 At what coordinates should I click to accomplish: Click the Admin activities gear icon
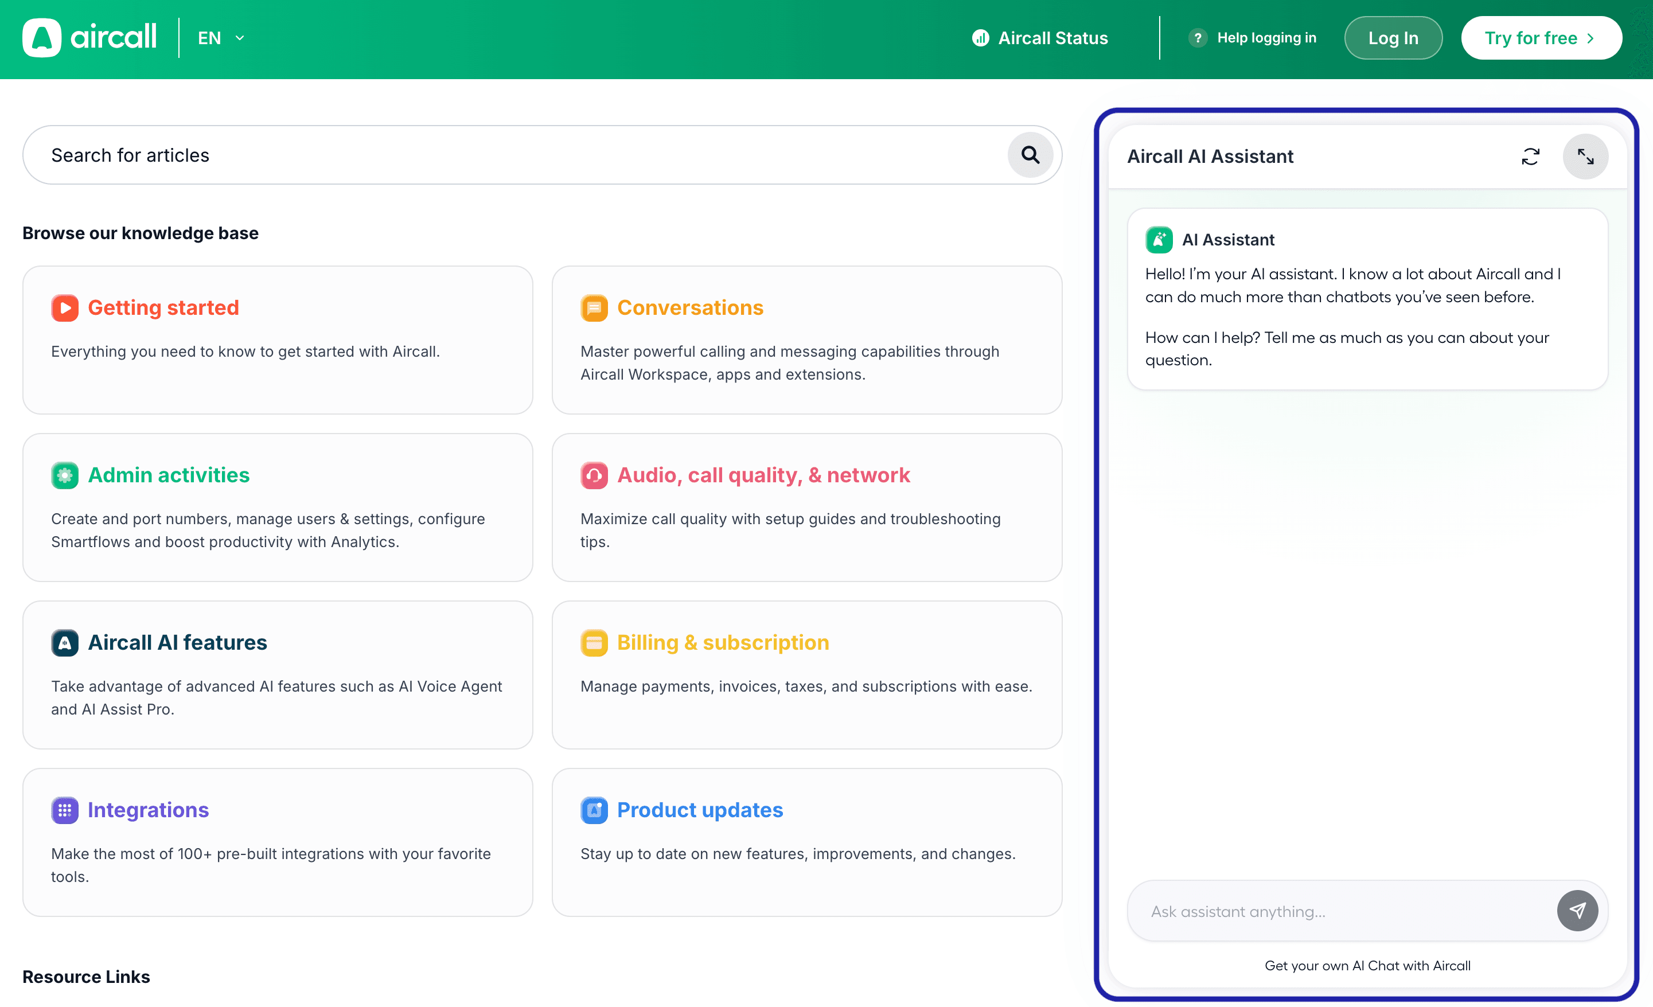(64, 475)
